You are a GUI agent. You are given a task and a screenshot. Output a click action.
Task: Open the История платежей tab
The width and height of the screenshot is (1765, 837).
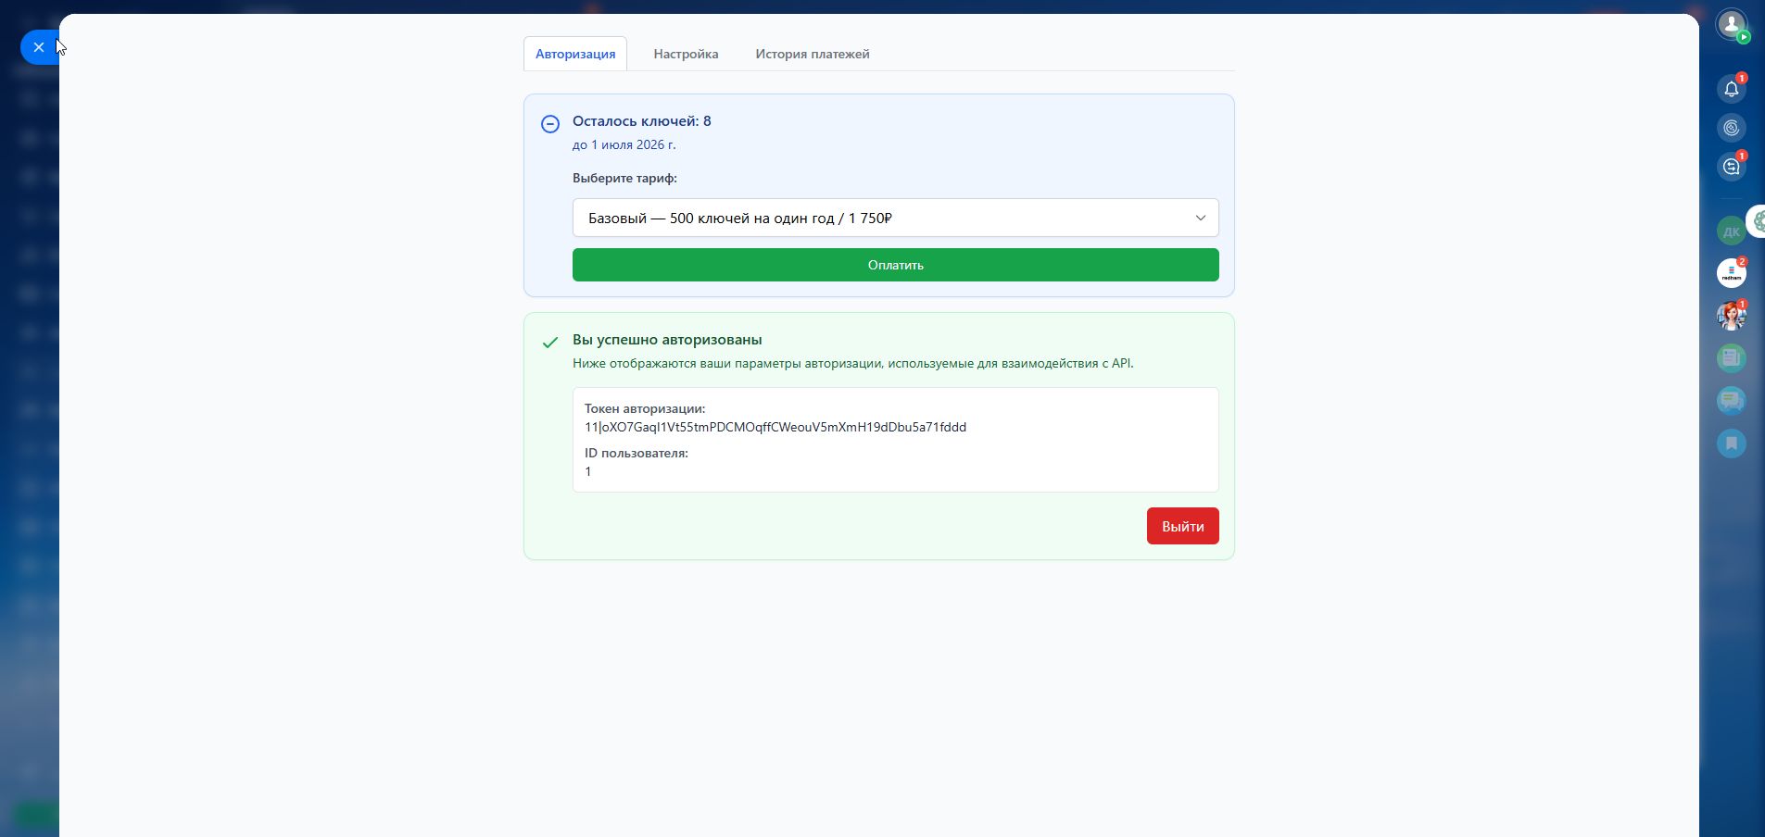pyautogui.click(x=813, y=54)
